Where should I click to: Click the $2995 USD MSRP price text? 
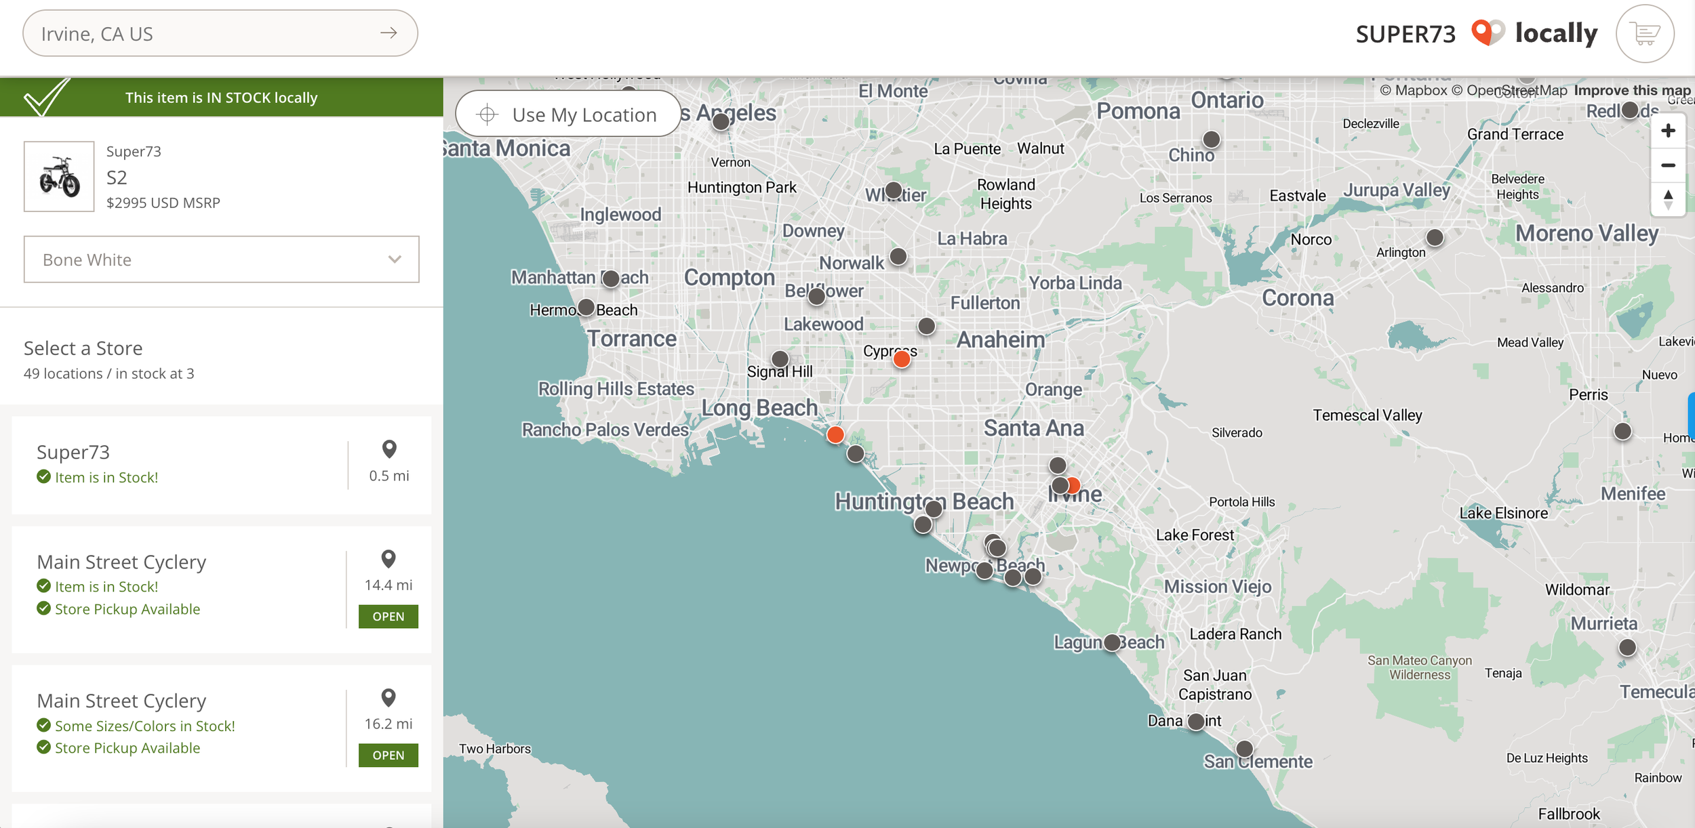[163, 203]
